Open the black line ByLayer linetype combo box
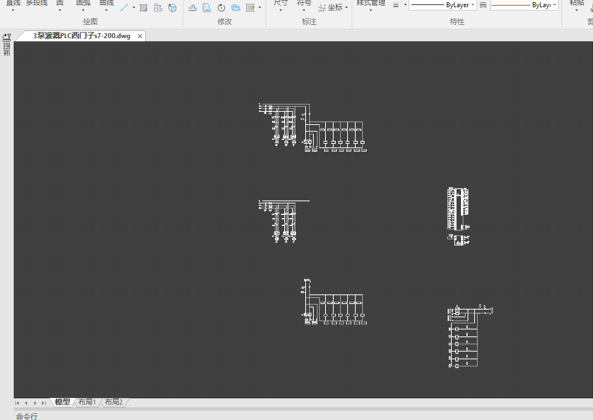 point(442,5)
